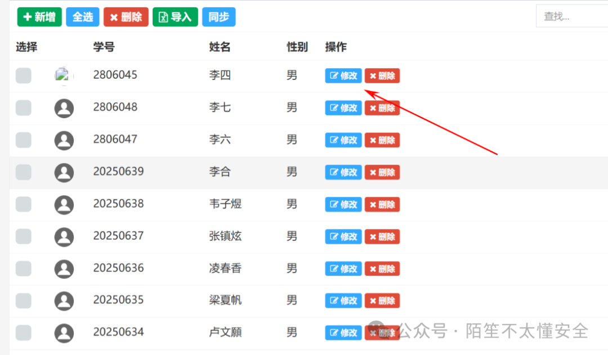Click 同步 to synchronize student data

point(218,17)
